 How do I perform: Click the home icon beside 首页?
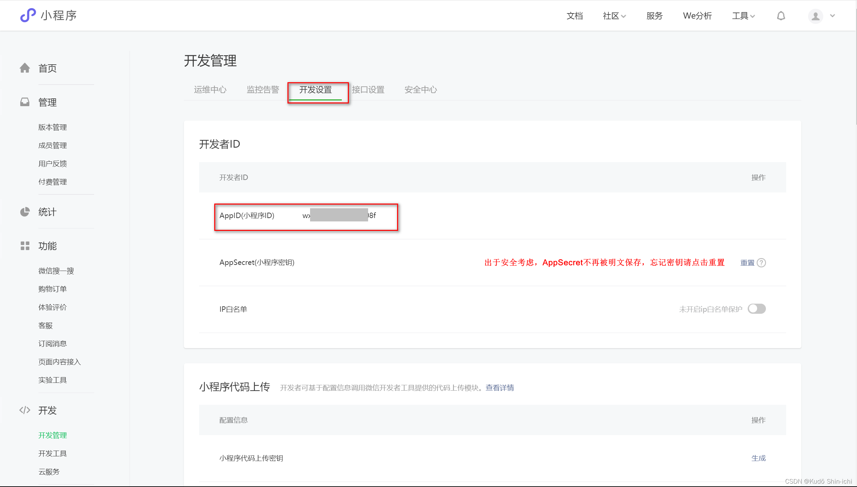(25, 68)
